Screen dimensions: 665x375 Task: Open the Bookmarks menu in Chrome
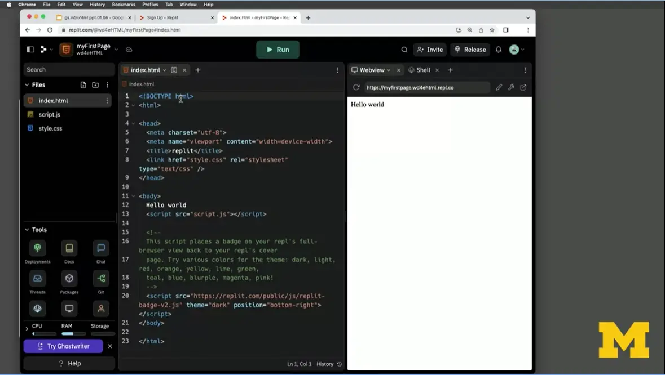(123, 4)
